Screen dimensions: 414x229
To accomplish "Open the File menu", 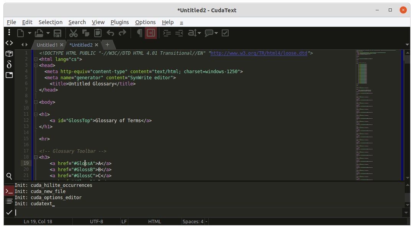I will coord(11,22).
